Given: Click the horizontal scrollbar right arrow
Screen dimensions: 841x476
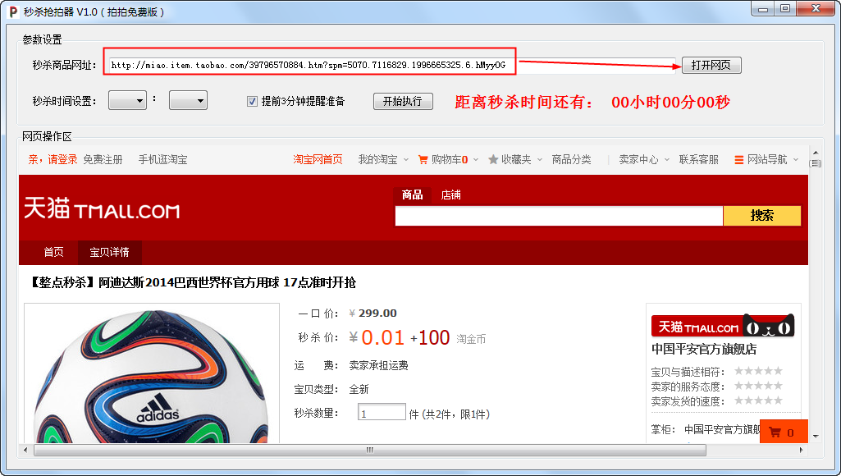Looking at the screenshot, I should pyautogui.click(x=802, y=450).
